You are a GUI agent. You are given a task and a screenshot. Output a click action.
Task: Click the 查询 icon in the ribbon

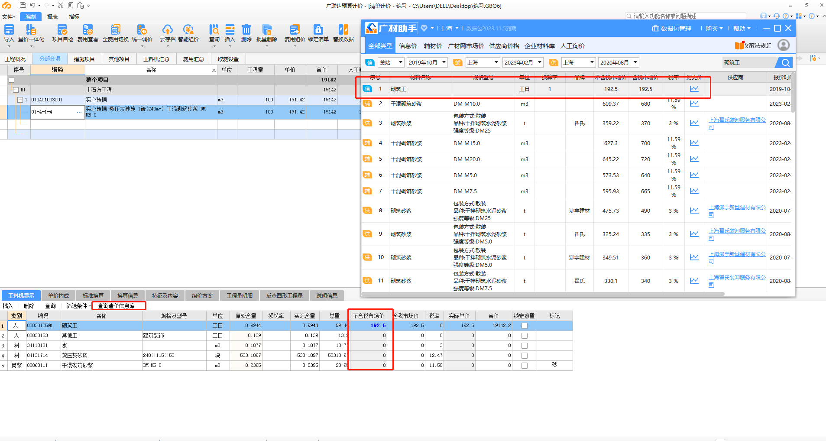pyautogui.click(x=214, y=33)
